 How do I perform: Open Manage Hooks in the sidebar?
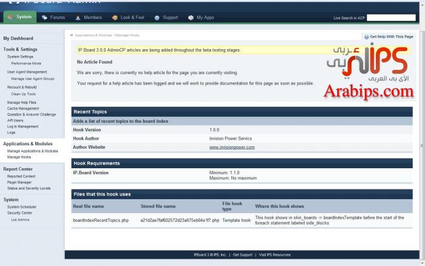[x=19, y=157]
